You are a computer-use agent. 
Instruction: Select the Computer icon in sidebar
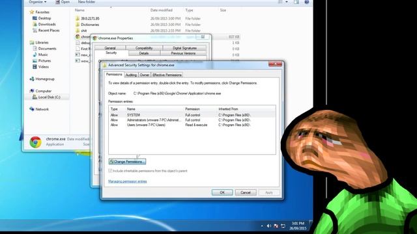[32, 91]
